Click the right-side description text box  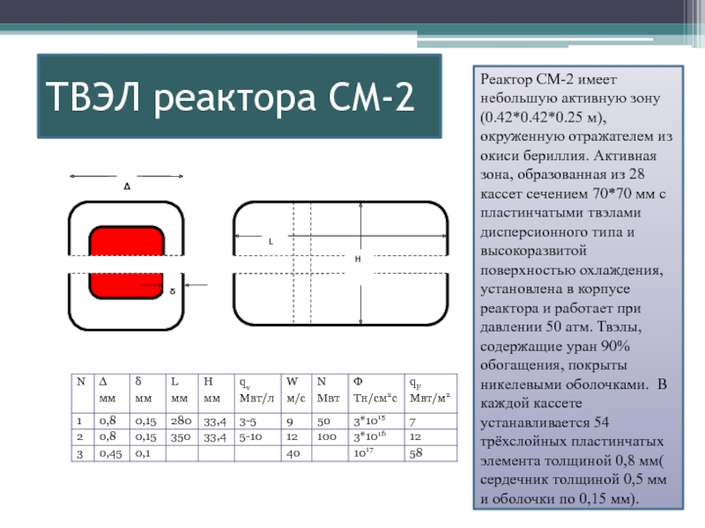(x=579, y=288)
